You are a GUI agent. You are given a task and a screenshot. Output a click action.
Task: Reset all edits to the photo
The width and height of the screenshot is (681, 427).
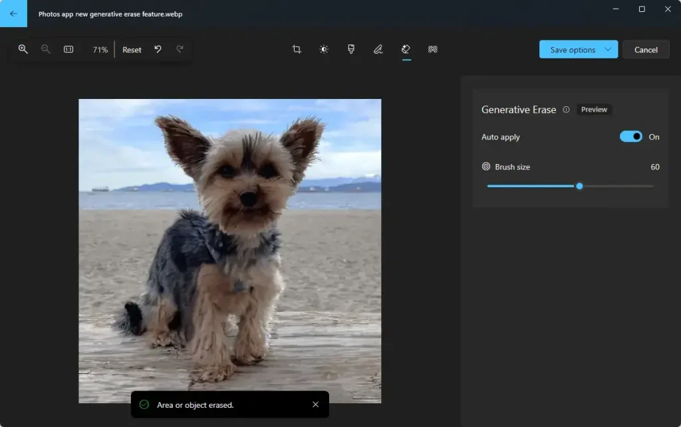tap(132, 50)
